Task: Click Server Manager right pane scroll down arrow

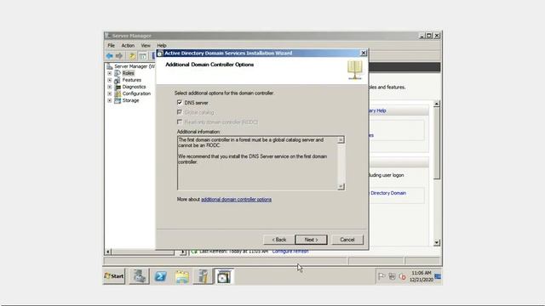Action: (x=437, y=242)
